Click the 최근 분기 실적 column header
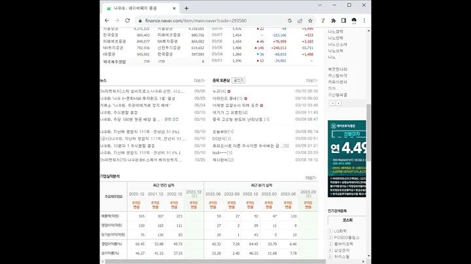Viewport: 471px width, 264px height. tap(262, 186)
